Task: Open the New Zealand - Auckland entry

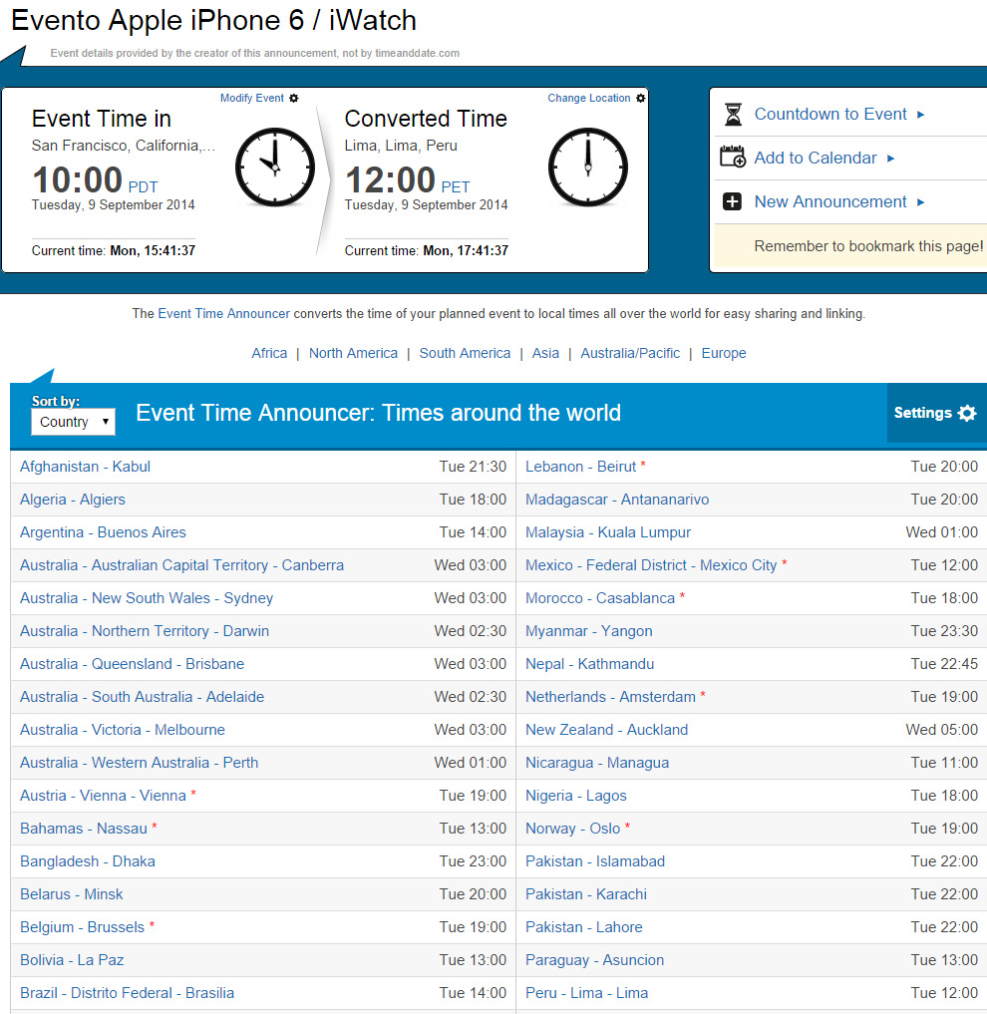Action: pos(606,730)
